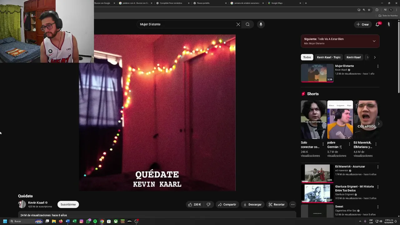Like the video with thumbs up
The width and height of the screenshot is (400, 225).
tap(194, 204)
